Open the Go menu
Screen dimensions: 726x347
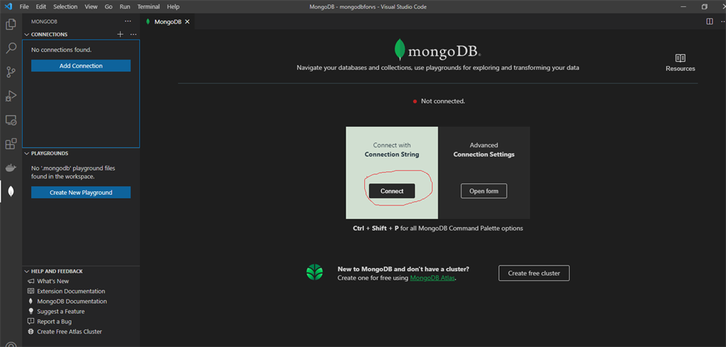[x=109, y=7]
